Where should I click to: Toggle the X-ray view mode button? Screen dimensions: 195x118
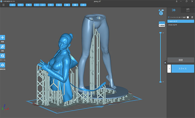pos(162,25)
